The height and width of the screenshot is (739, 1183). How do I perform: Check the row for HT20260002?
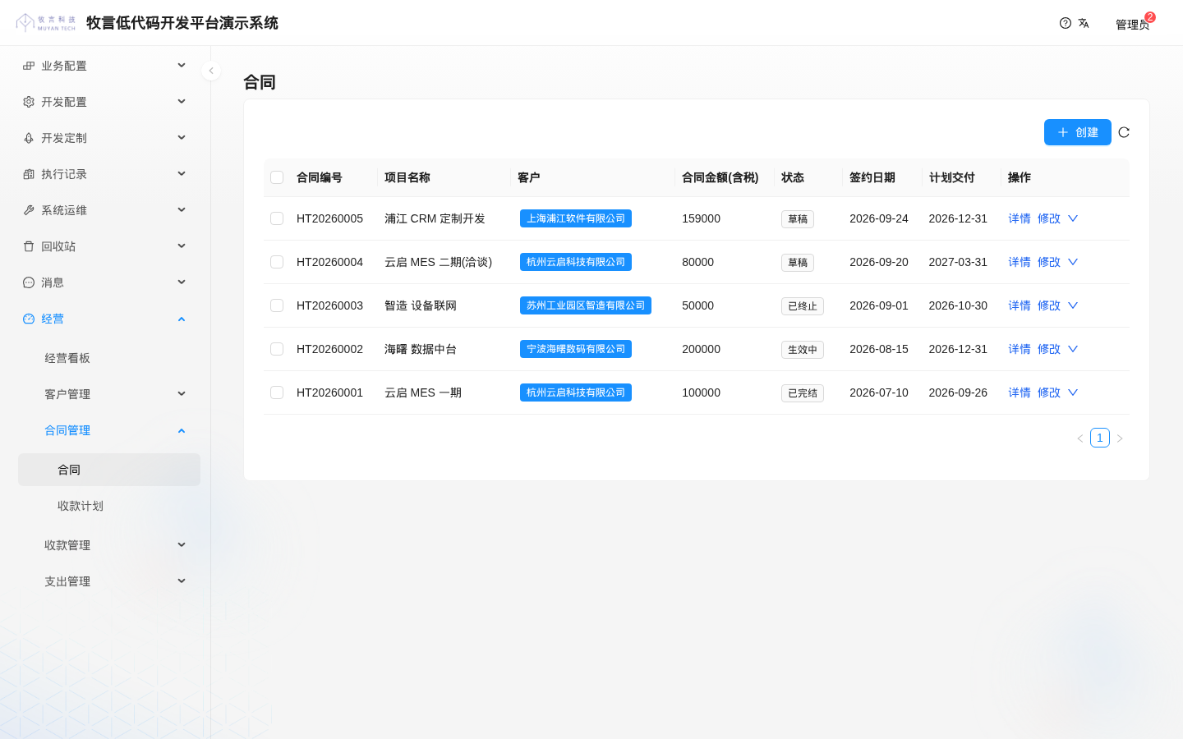pos(277,349)
